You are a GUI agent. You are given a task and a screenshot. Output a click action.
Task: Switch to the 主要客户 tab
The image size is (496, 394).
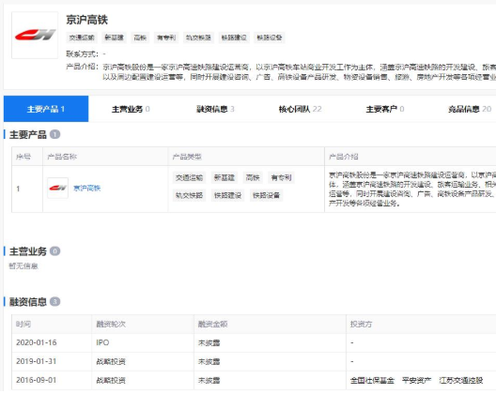pos(384,109)
